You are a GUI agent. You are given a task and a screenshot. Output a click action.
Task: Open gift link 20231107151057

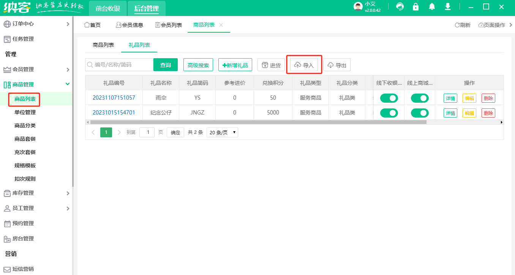point(114,98)
